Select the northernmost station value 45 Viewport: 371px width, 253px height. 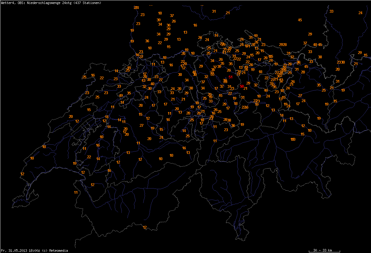tap(300, 20)
